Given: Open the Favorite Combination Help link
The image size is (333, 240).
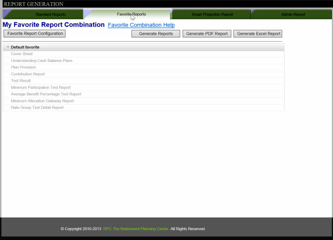Looking at the screenshot, I should pyautogui.click(x=141, y=25).
